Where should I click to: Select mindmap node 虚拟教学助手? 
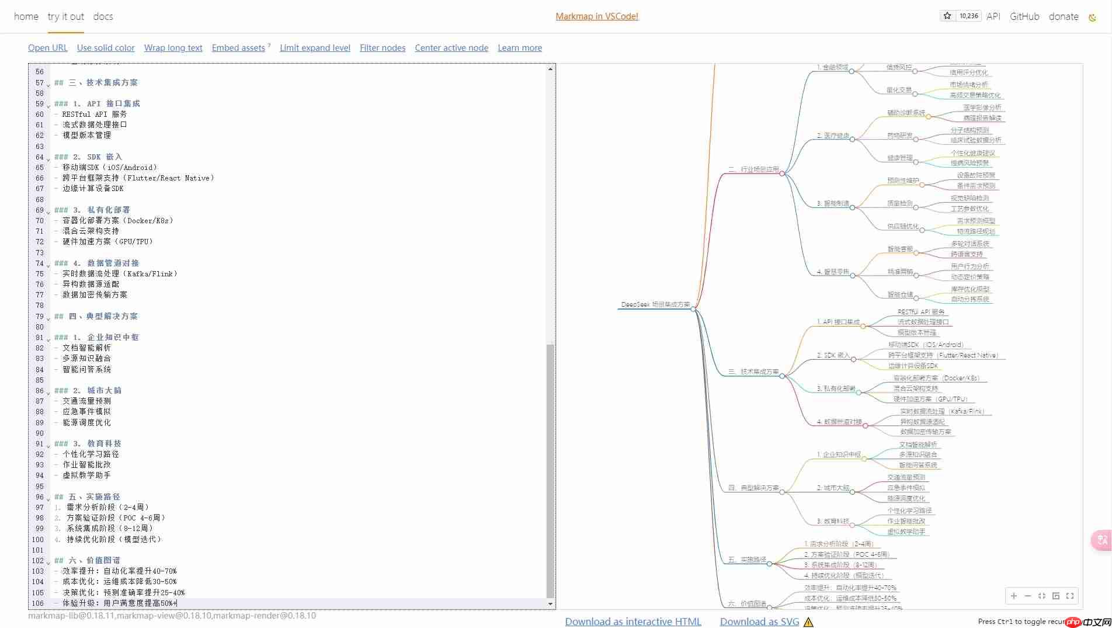click(x=906, y=532)
